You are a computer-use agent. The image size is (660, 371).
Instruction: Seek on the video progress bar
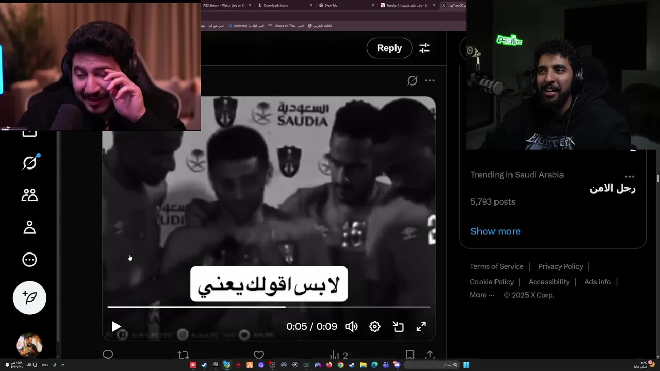click(269, 307)
